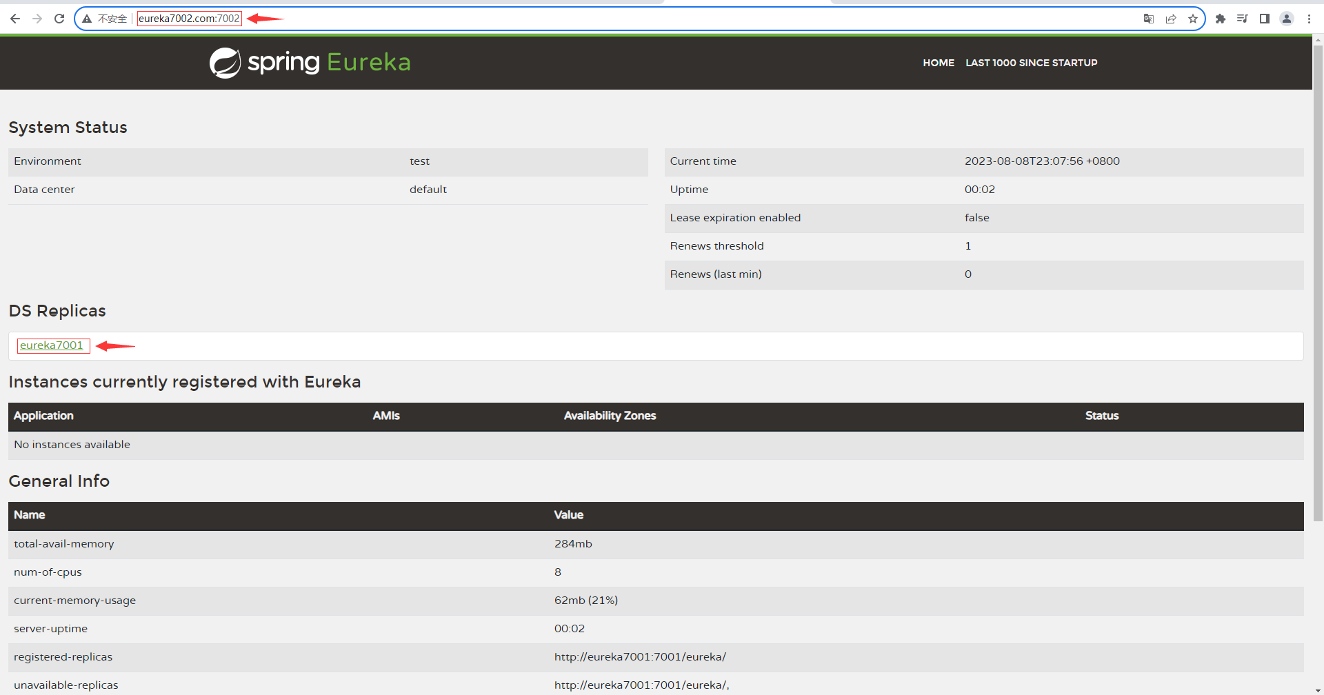Image resolution: width=1324 pixels, height=695 pixels.
Task: Click the value '62mb (21%)'
Action: click(586, 601)
